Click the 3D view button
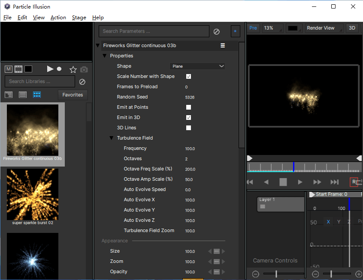This screenshot has height=280, width=363. 352,28
